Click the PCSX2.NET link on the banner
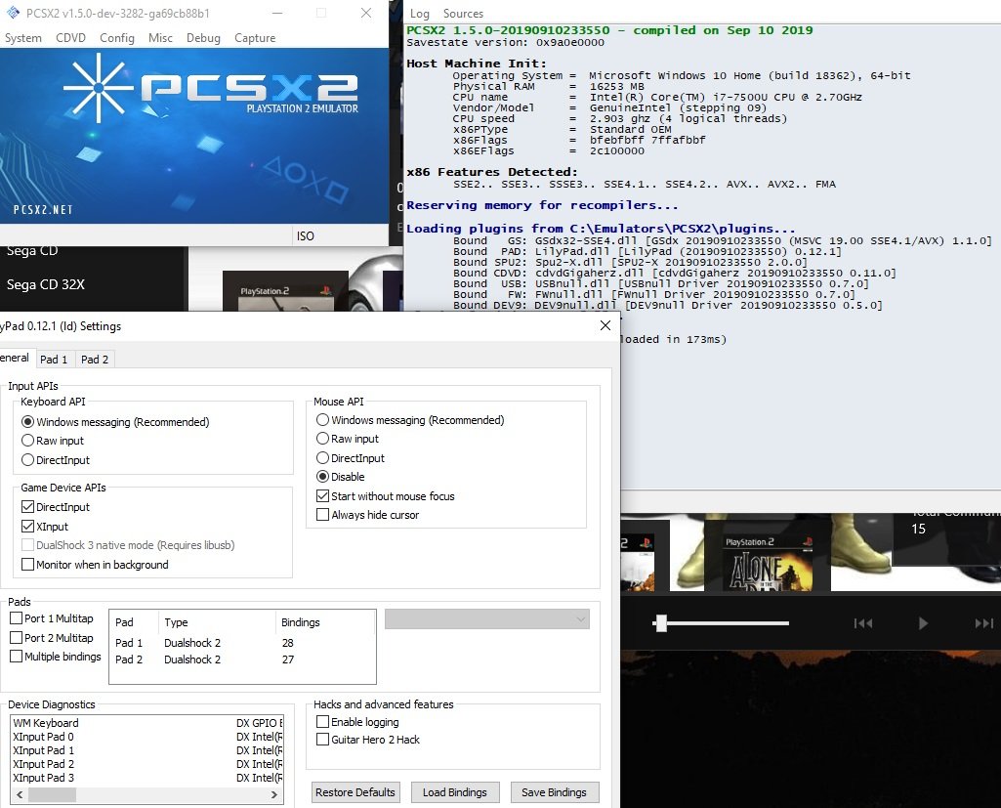This screenshot has width=1001, height=808. point(43,209)
